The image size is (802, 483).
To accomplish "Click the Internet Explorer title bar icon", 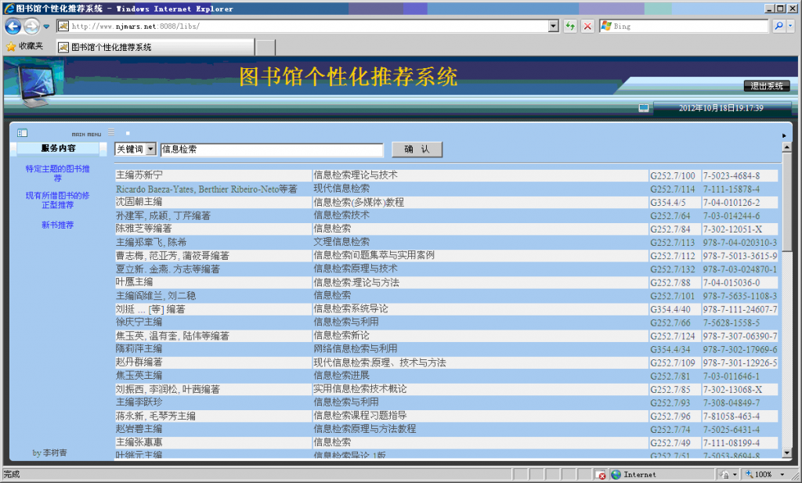I will click(x=9, y=9).
